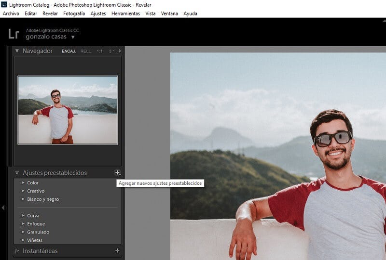The image size is (386, 260).
Task: Set navigator zoom to ENCAJ.
Action: coord(69,51)
